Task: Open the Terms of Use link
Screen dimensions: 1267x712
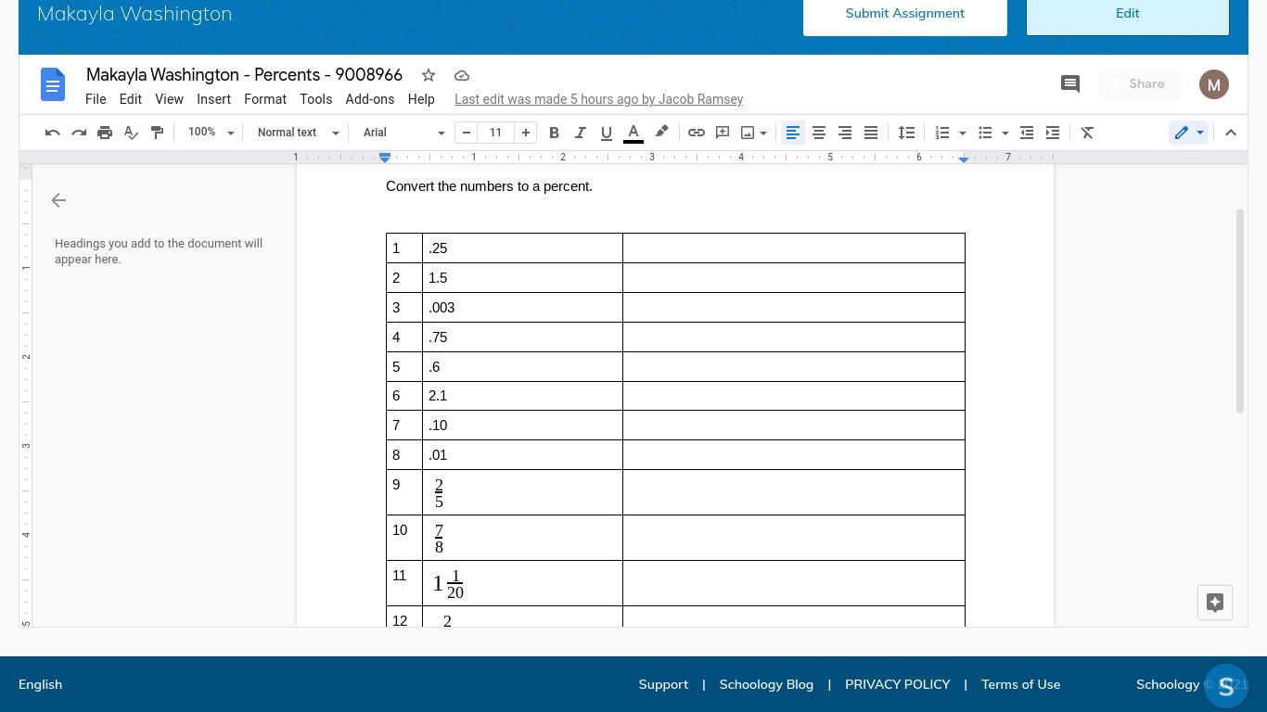Action: coord(1020,684)
